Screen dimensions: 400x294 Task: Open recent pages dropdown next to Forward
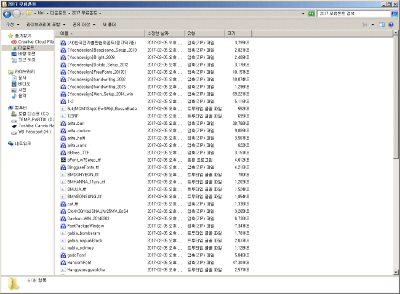pos(23,14)
